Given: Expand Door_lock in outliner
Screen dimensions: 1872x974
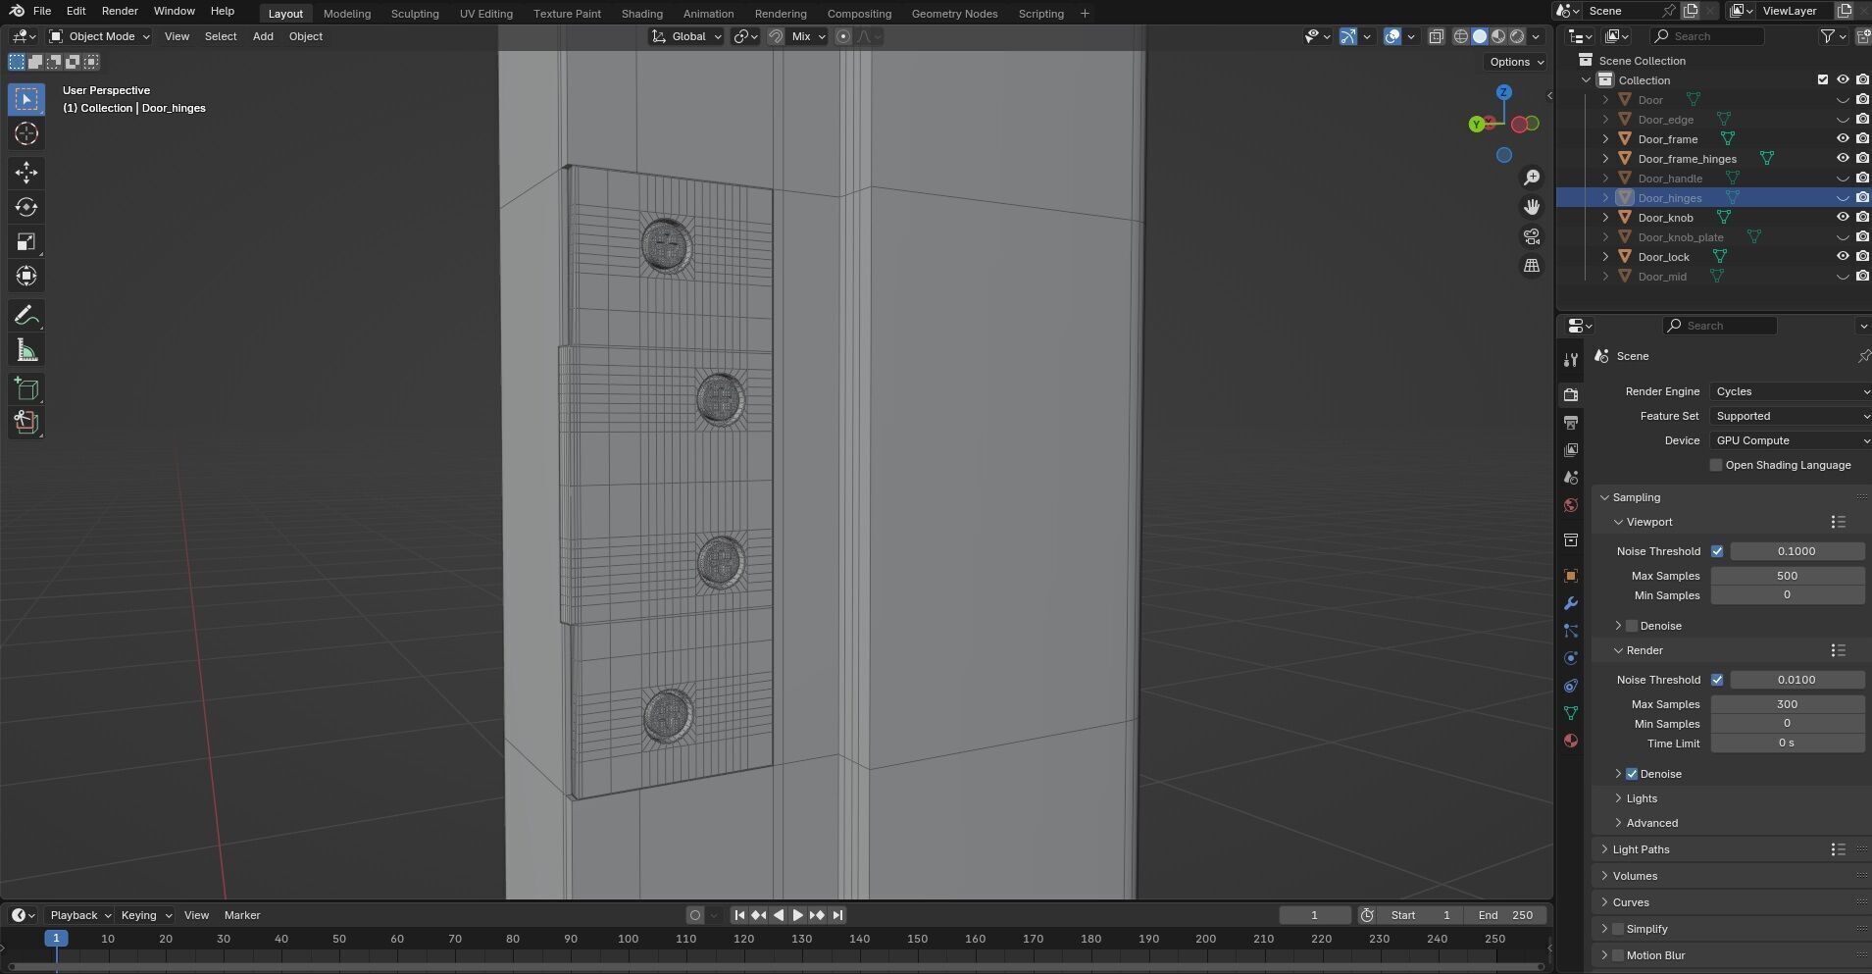Looking at the screenshot, I should point(1605,256).
